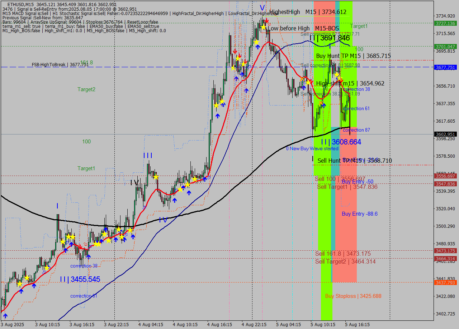Click the II | 3455.545 wave label
The width and height of the screenshot is (459, 329).
coord(80,279)
